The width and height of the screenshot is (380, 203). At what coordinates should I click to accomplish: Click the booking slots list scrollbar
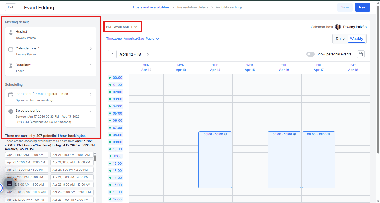pos(95,158)
